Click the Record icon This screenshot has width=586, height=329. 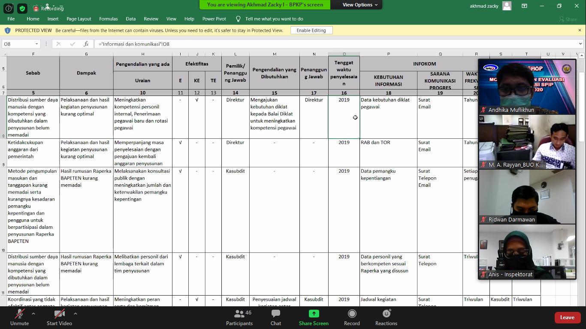click(x=352, y=314)
